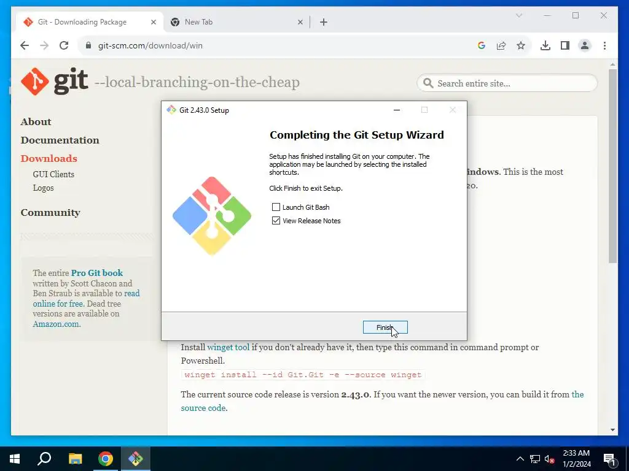Open Chrome three-dot menu
This screenshot has width=629, height=471.
click(604, 45)
